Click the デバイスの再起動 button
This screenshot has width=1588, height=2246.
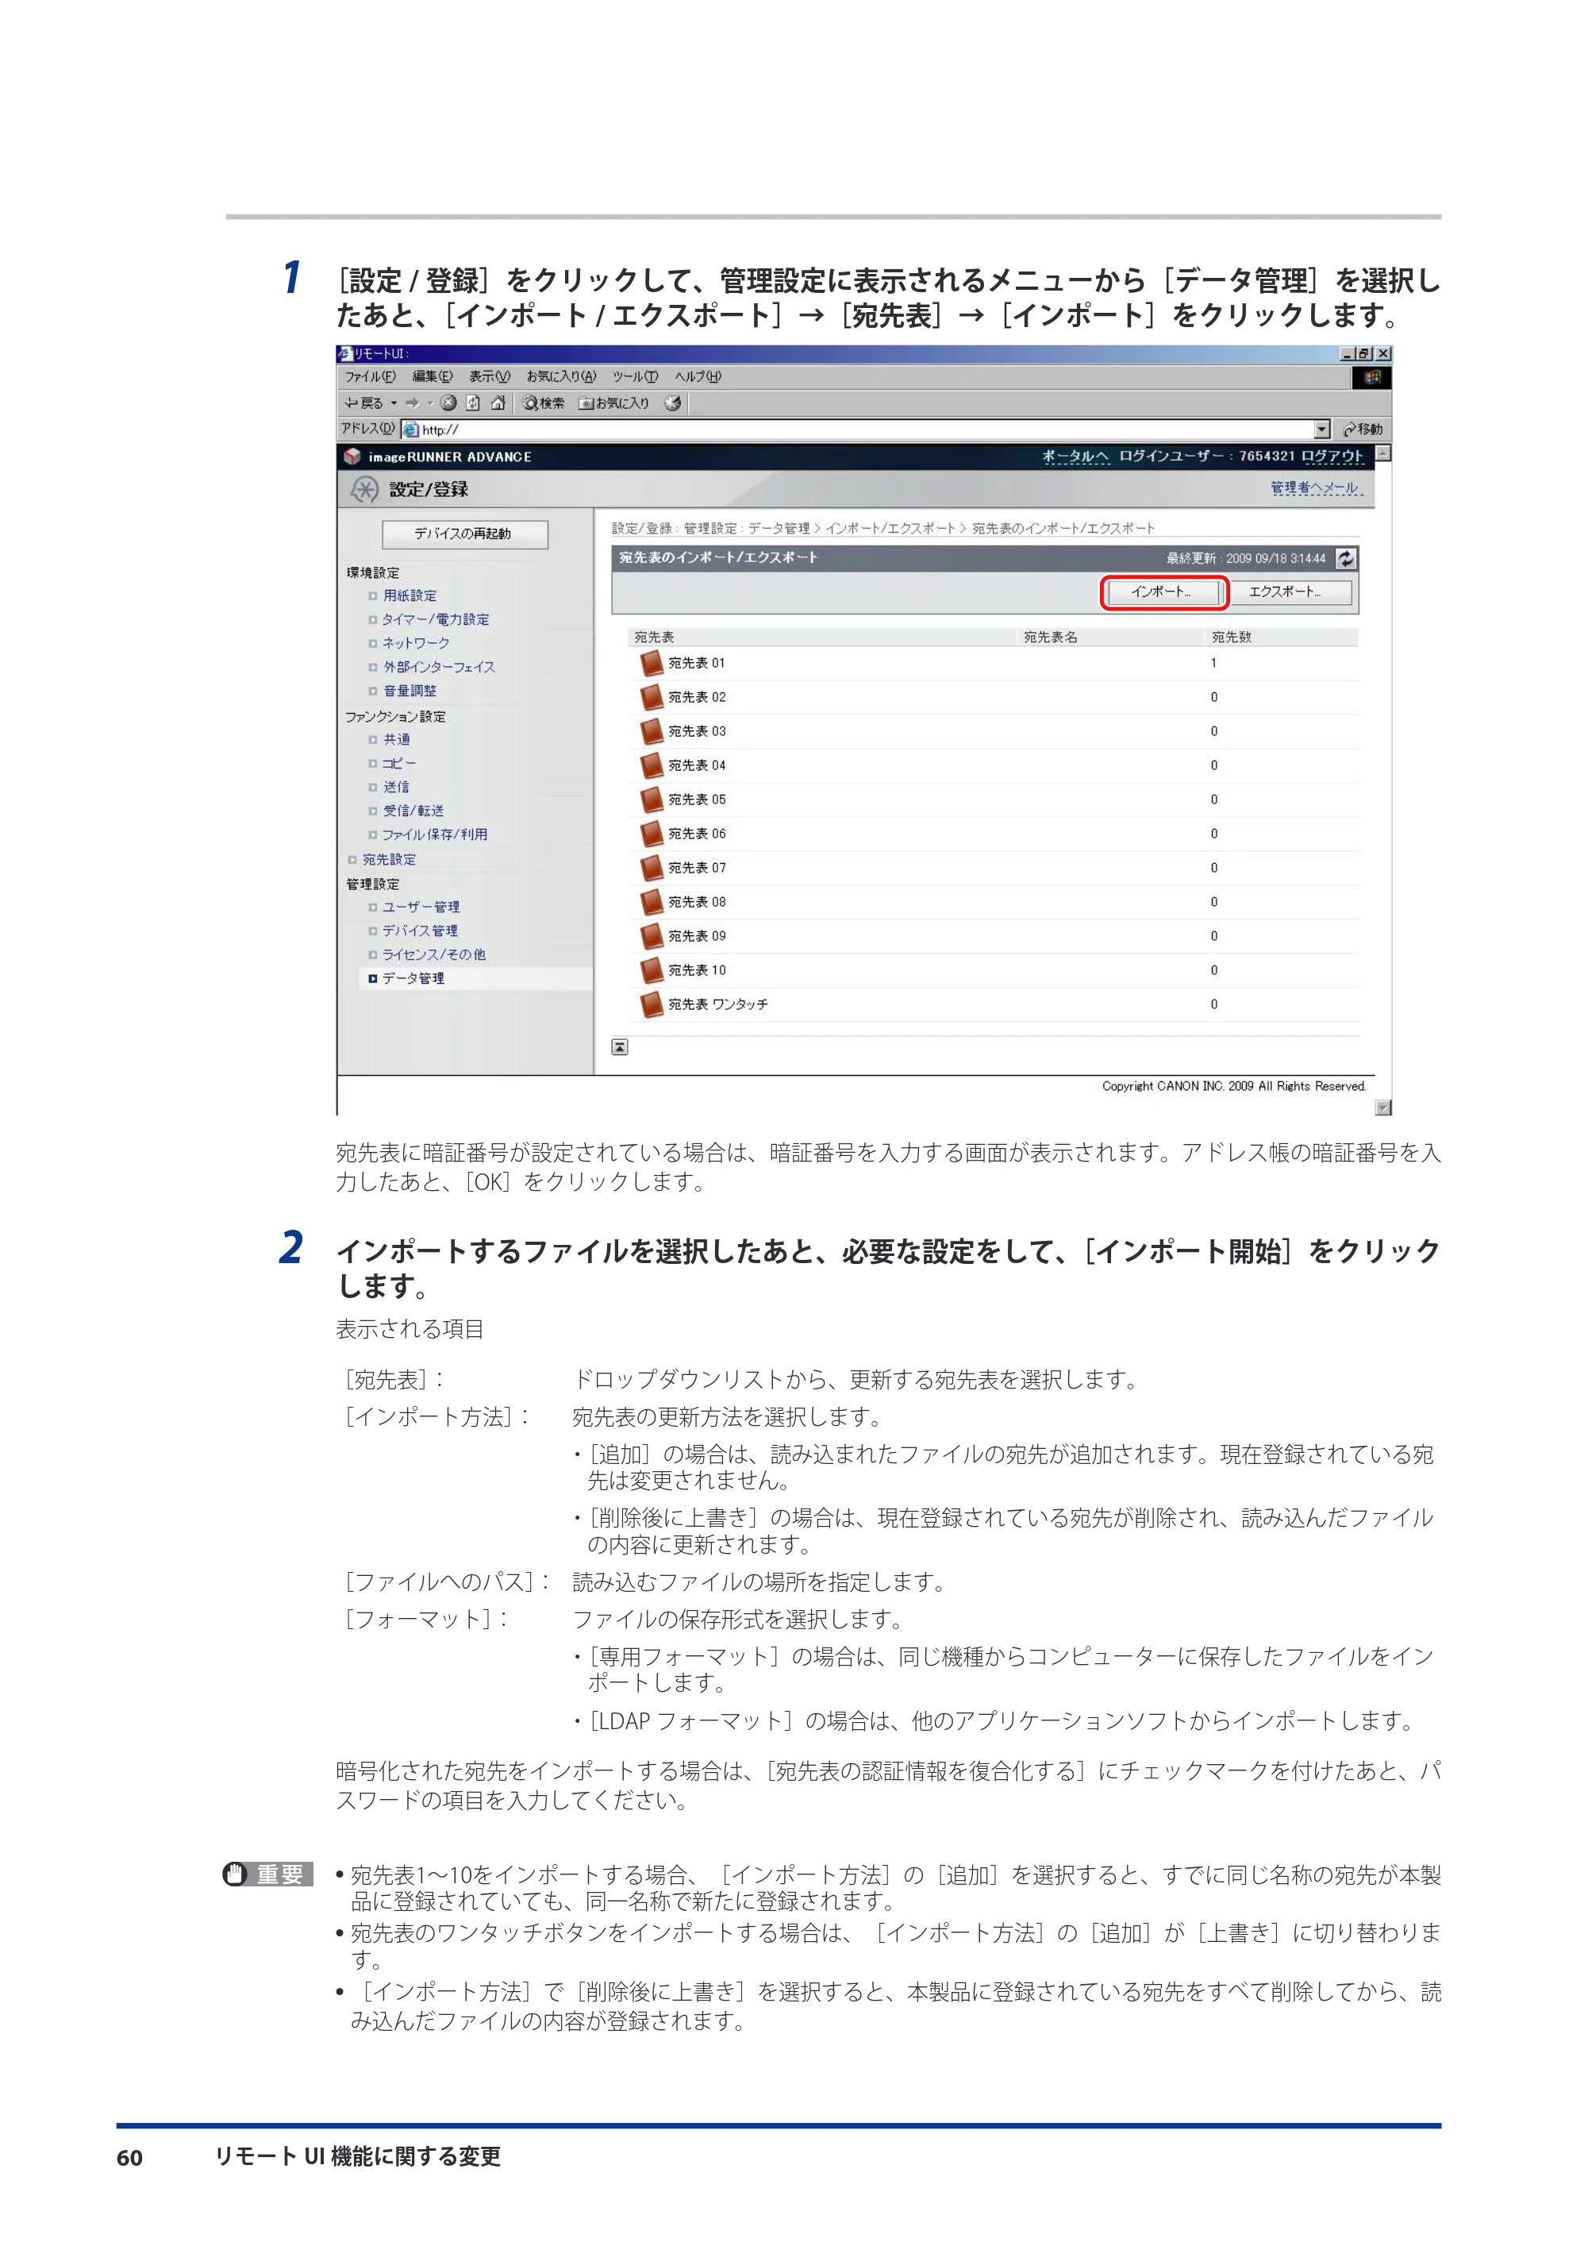point(464,534)
